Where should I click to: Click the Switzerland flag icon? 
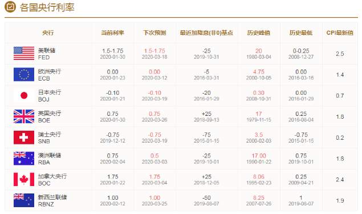click(x=24, y=138)
